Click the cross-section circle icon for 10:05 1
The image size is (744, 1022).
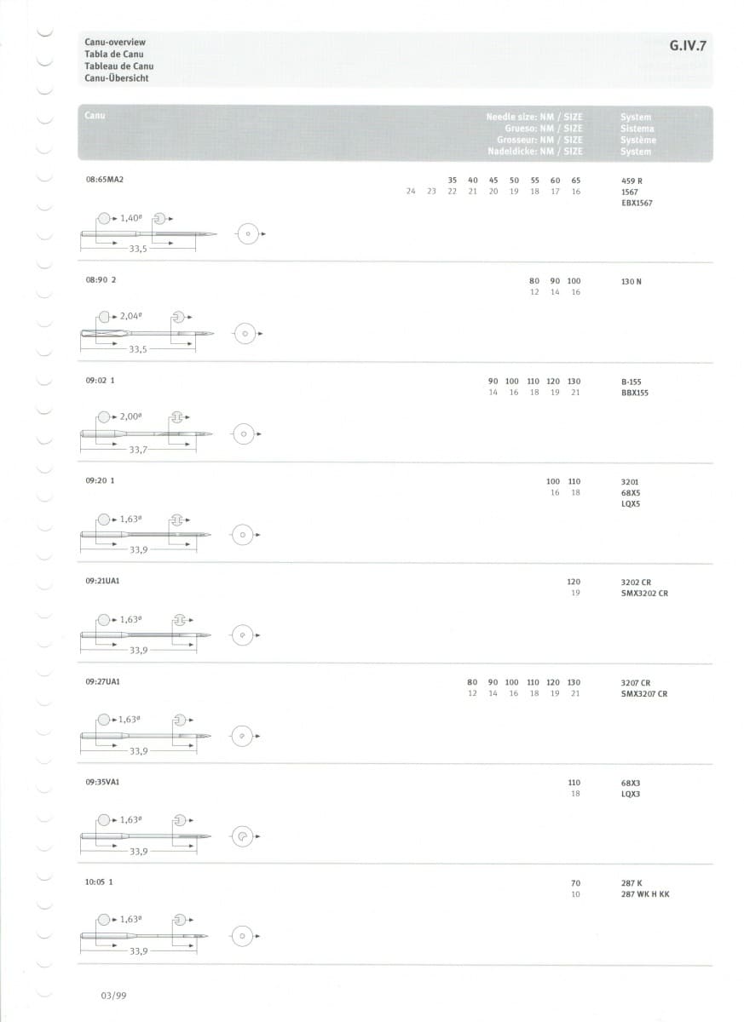point(244,937)
